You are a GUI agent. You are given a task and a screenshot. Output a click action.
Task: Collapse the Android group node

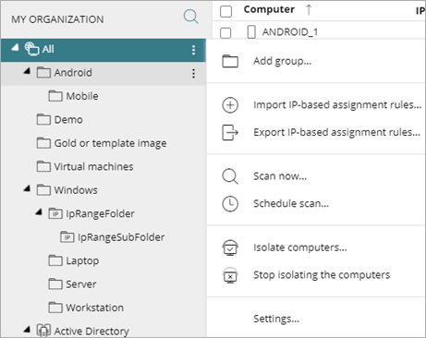point(27,71)
